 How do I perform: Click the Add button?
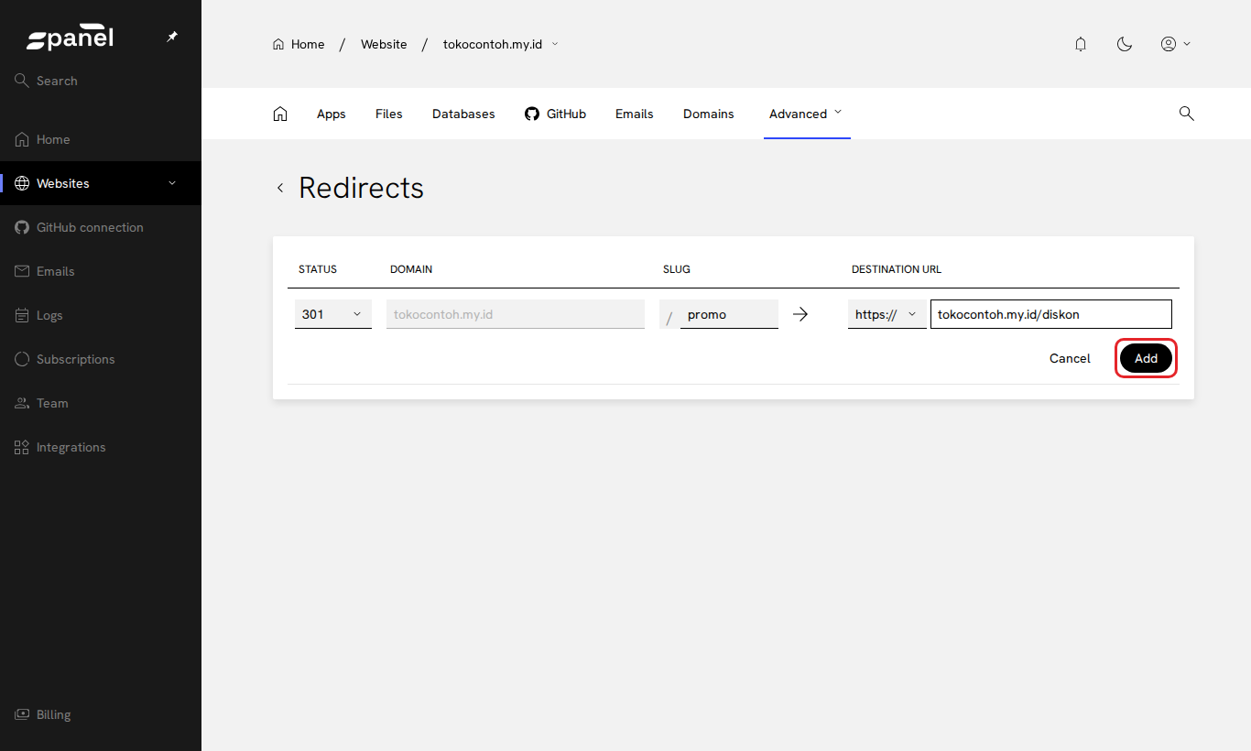click(x=1146, y=358)
